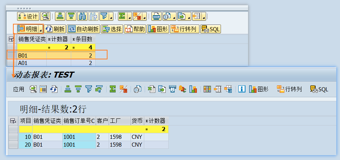Click the 销售凭证类 header in summary table

tap(32, 39)
